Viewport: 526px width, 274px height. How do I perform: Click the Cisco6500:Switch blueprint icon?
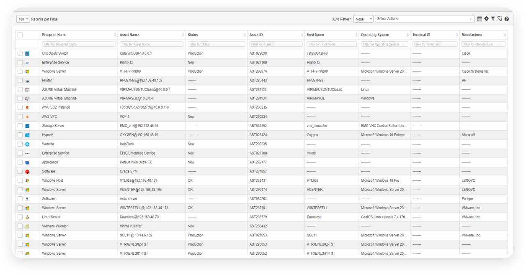click(x=27, y=53)
